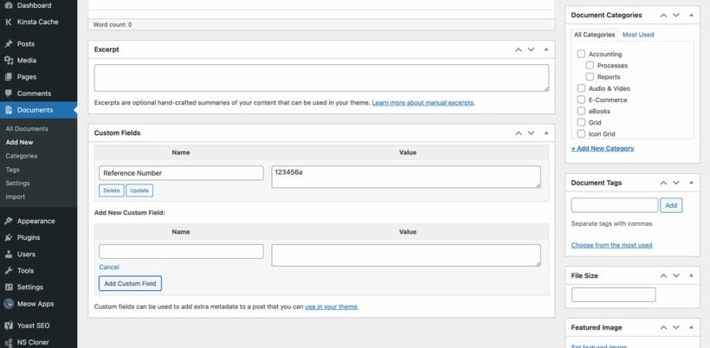Click the Dashboard gauge icon in sidebar
Image resolution: width=710 pixels, height=348 pixels.
point(8,5)
